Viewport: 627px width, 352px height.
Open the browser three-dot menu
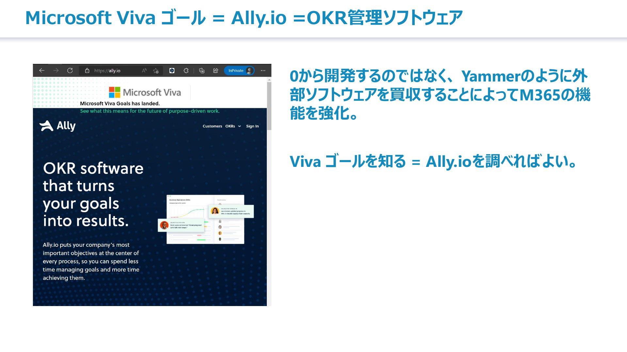(263, 70)
